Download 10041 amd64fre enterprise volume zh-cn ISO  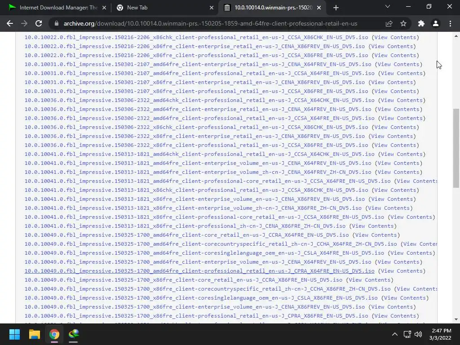pos(198,172)
